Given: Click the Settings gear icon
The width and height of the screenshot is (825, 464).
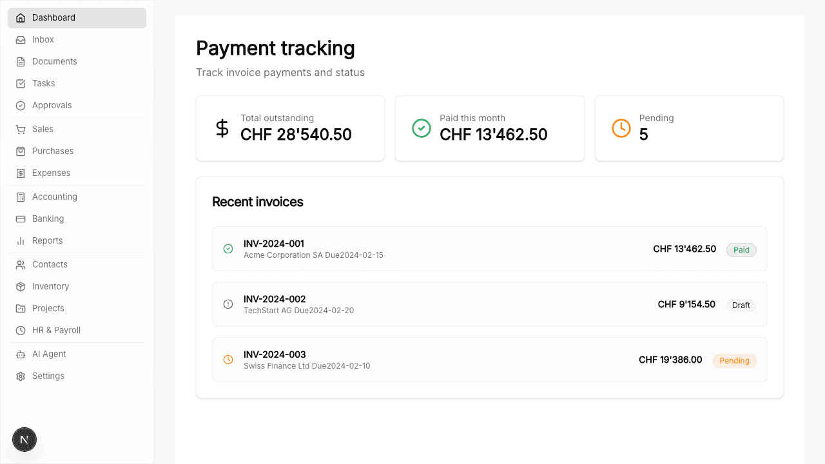Looking at the screenshot, I should tap(21, 376).
